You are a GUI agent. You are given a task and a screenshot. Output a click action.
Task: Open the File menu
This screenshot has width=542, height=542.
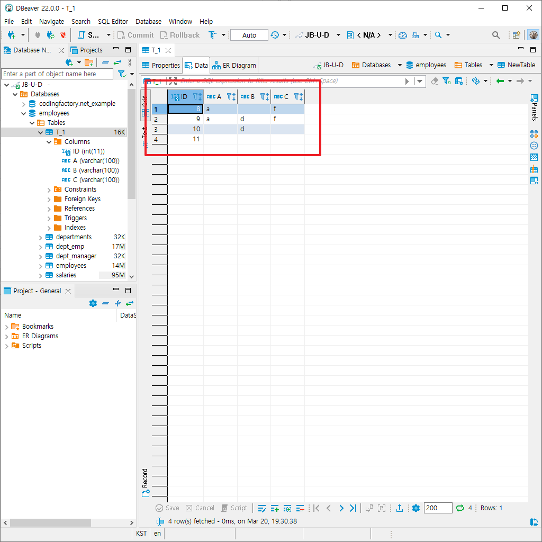tap(9, 21)
